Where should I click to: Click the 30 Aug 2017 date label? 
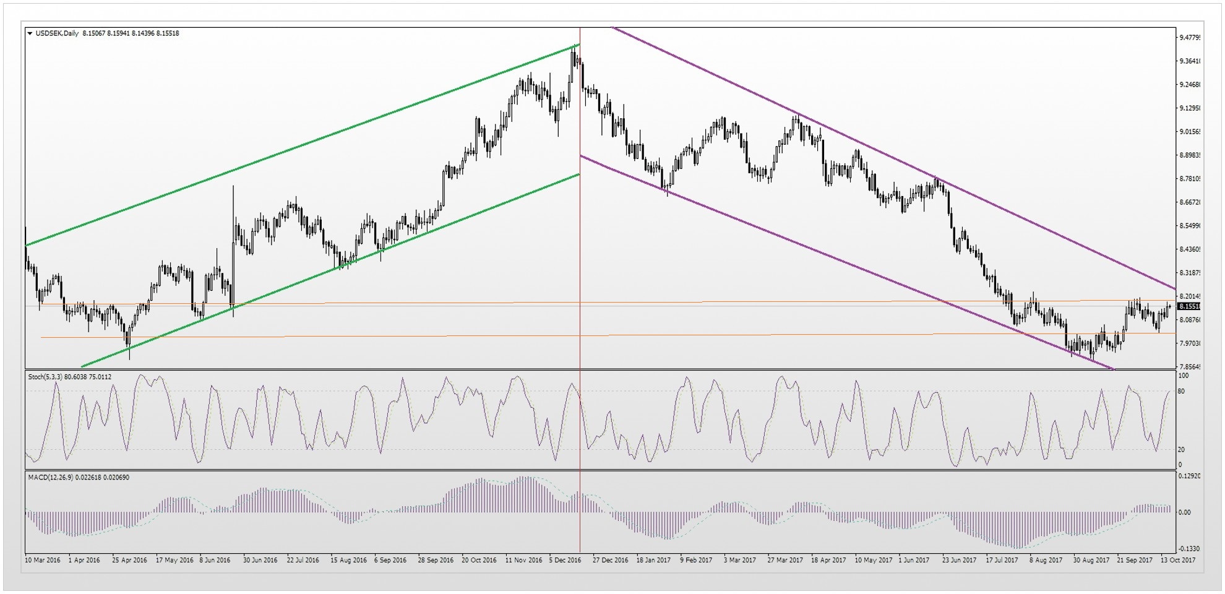(x=1091, y=560)
